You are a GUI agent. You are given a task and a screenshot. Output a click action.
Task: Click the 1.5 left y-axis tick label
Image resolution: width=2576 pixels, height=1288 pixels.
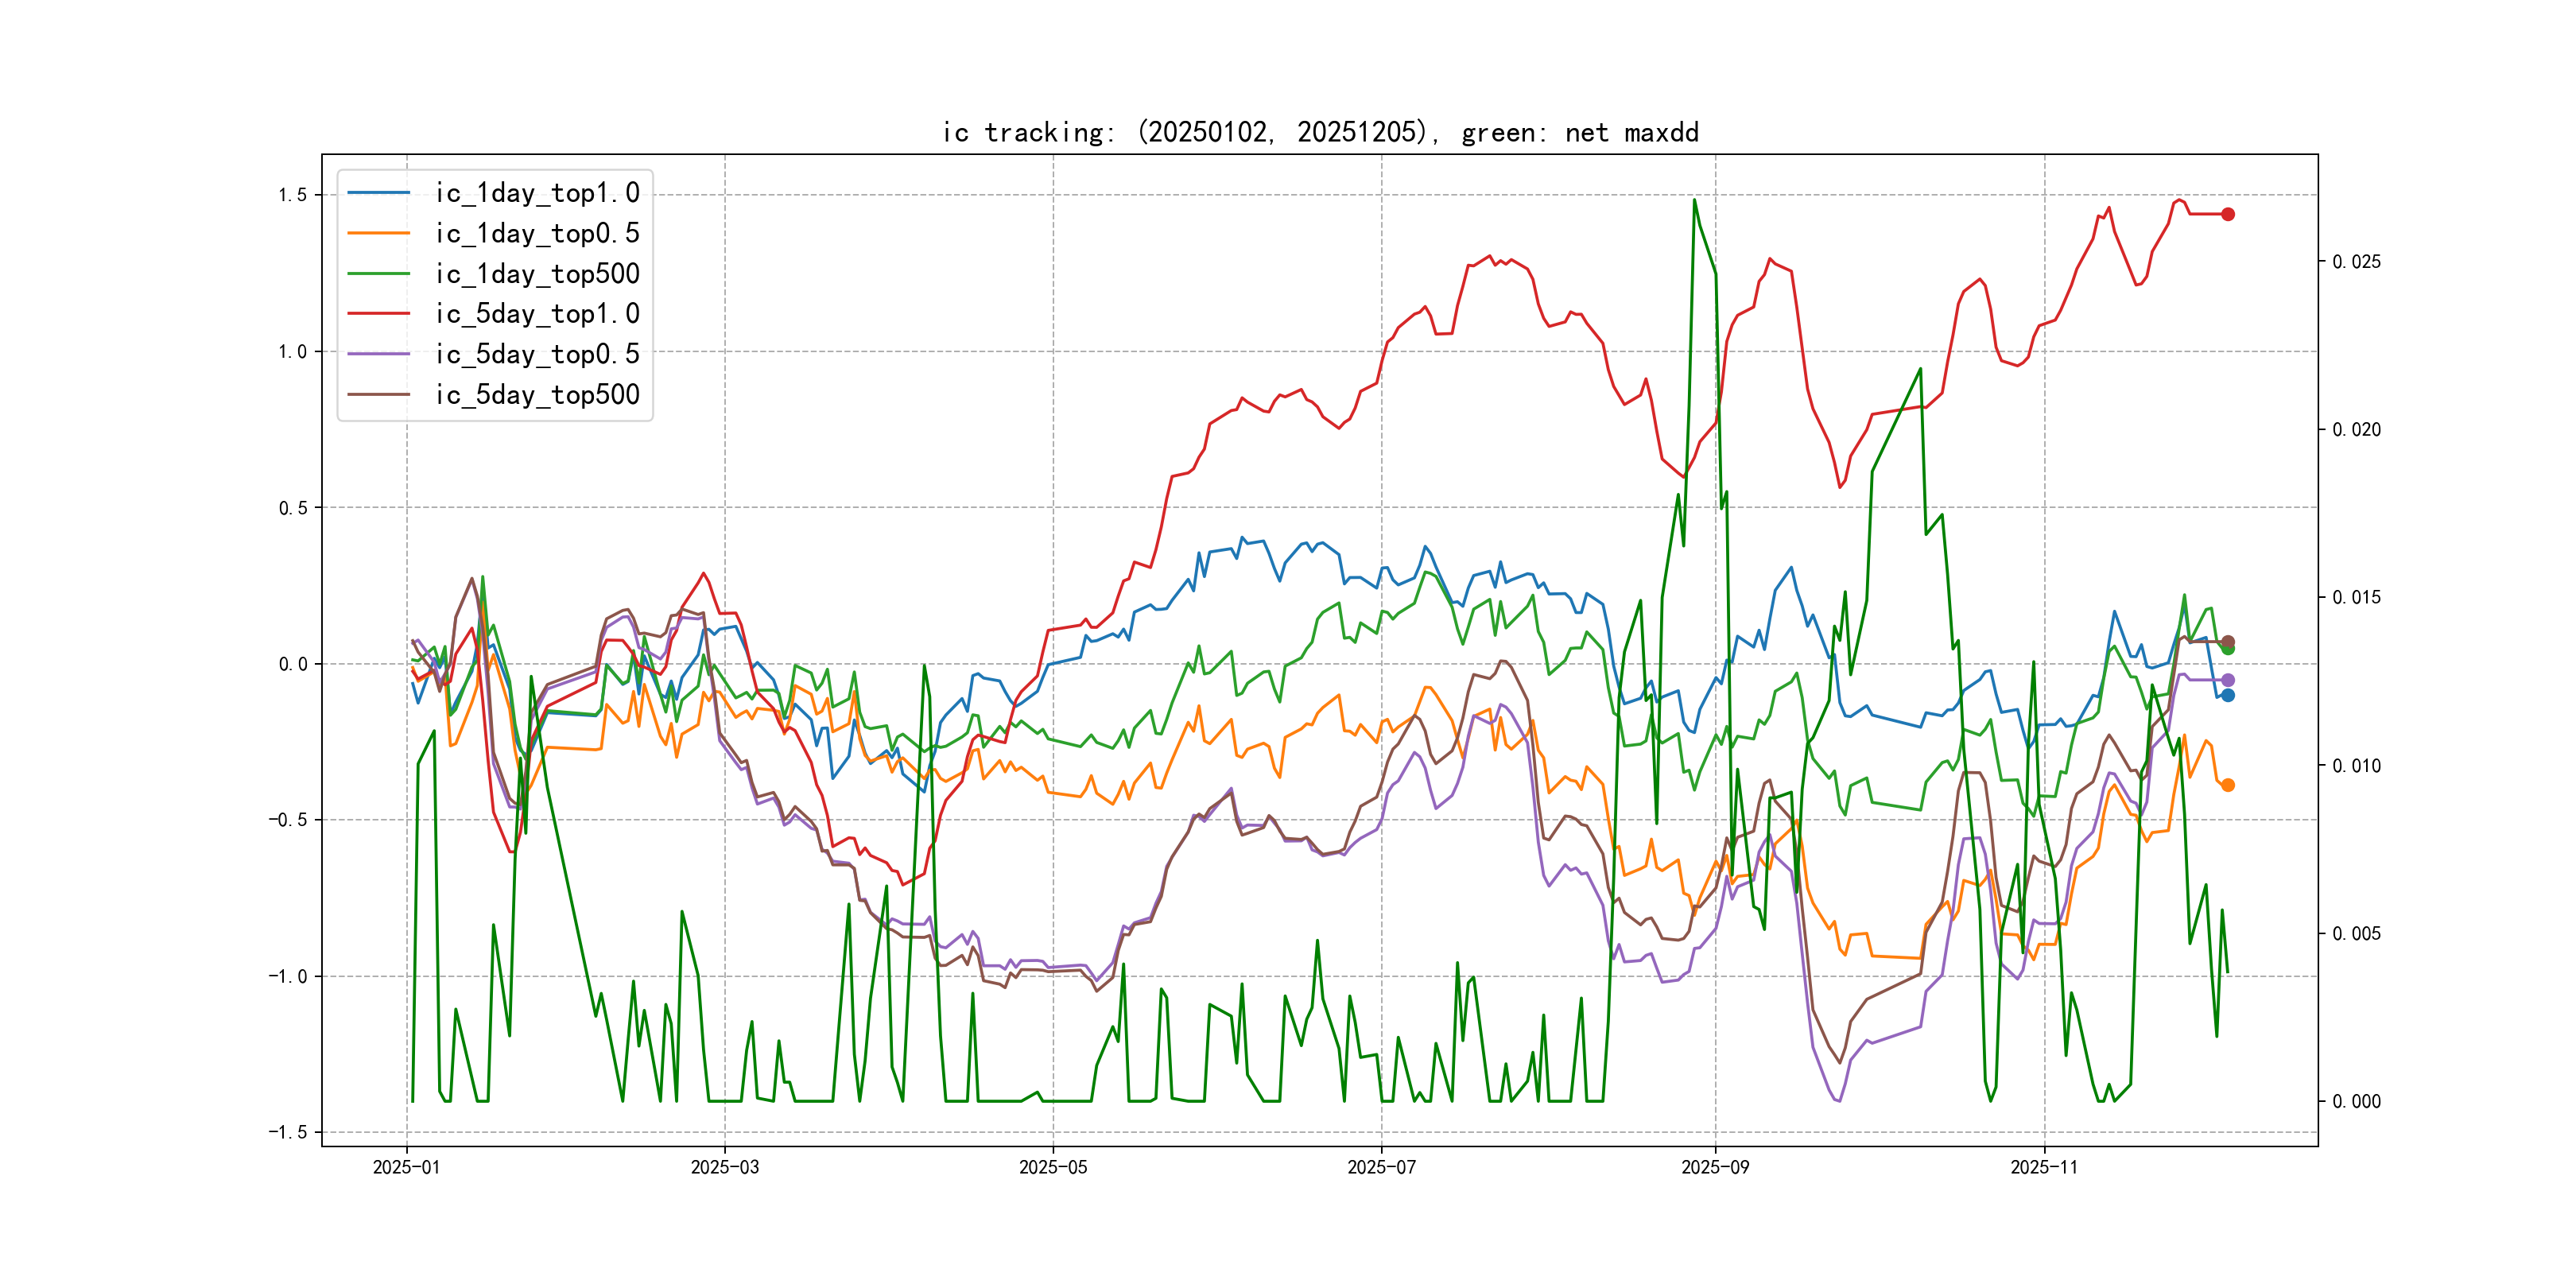coord(292,195)
